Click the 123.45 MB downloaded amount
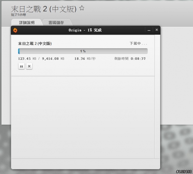This screenshot has height=174, width=193. coord(27,59)
